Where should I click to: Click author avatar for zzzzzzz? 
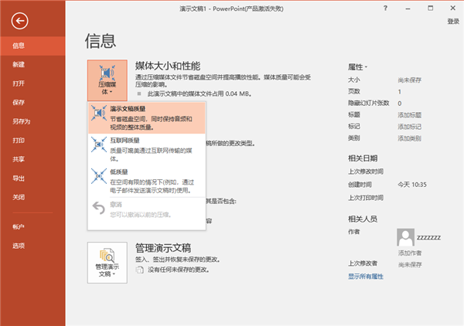[405, 237]
